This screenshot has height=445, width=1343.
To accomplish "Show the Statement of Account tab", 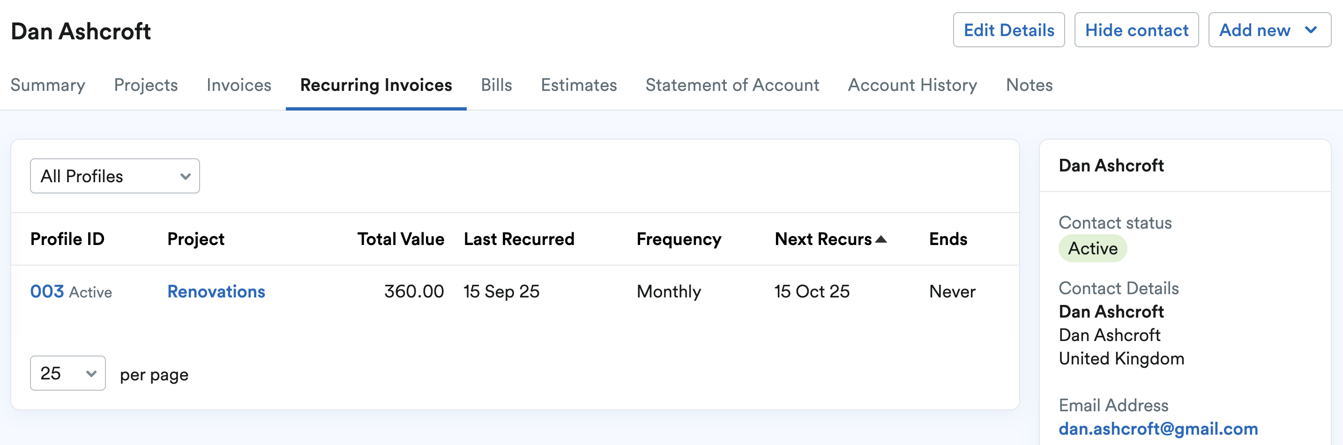I will [x=732, y=85].
